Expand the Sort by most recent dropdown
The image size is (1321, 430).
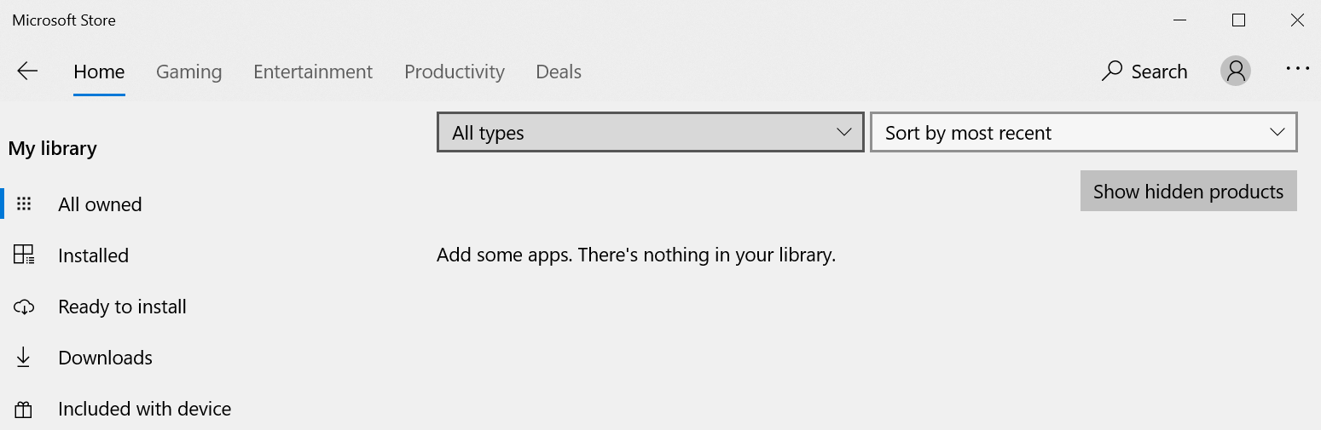(1084, 133)
